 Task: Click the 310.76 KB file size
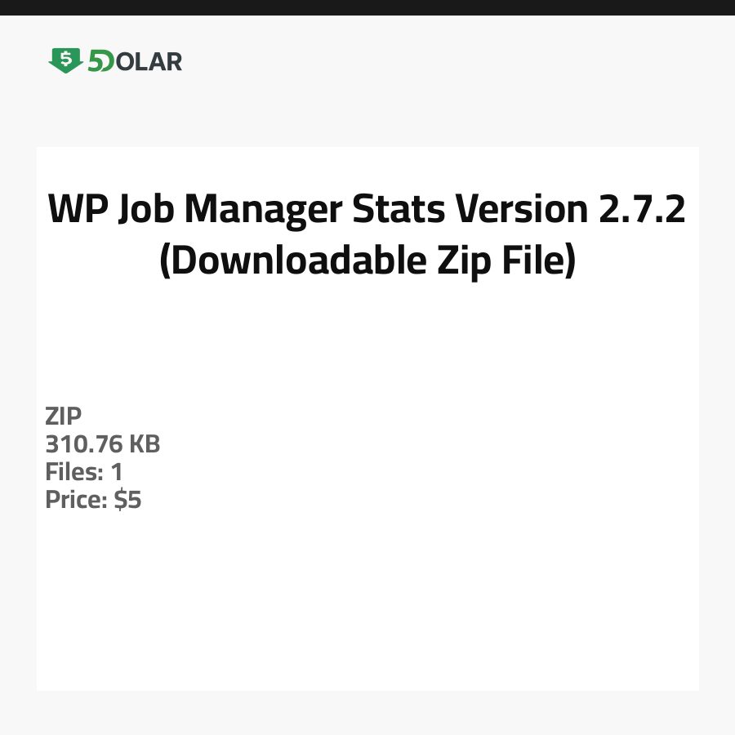click(x=103, y=445)
